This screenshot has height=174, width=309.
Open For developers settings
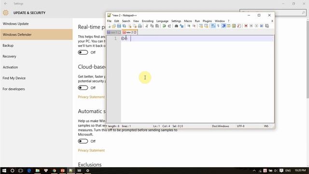(x=36, y=89)
